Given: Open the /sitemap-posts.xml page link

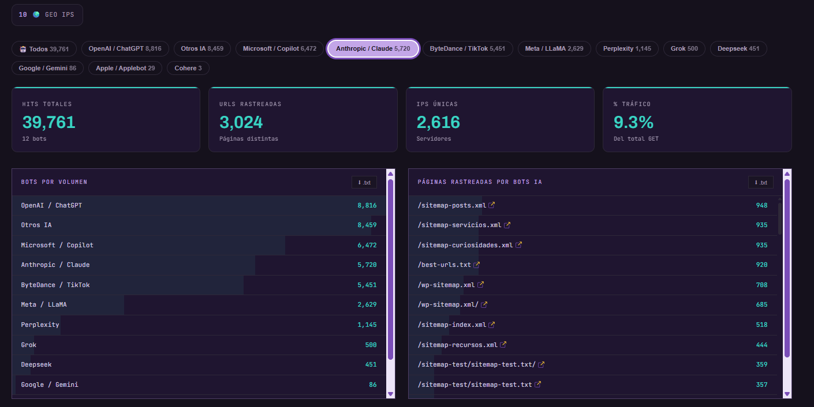Looking at the screenshot, I should pyautogui.click(x=452, y=205).
